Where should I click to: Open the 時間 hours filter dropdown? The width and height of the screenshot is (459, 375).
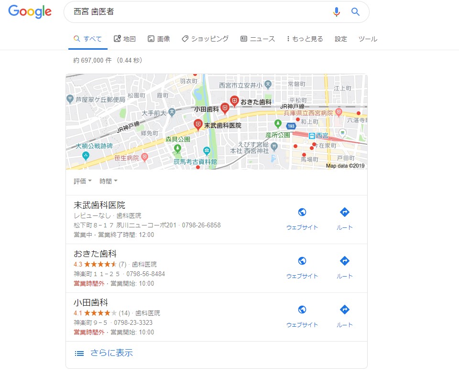109,182
